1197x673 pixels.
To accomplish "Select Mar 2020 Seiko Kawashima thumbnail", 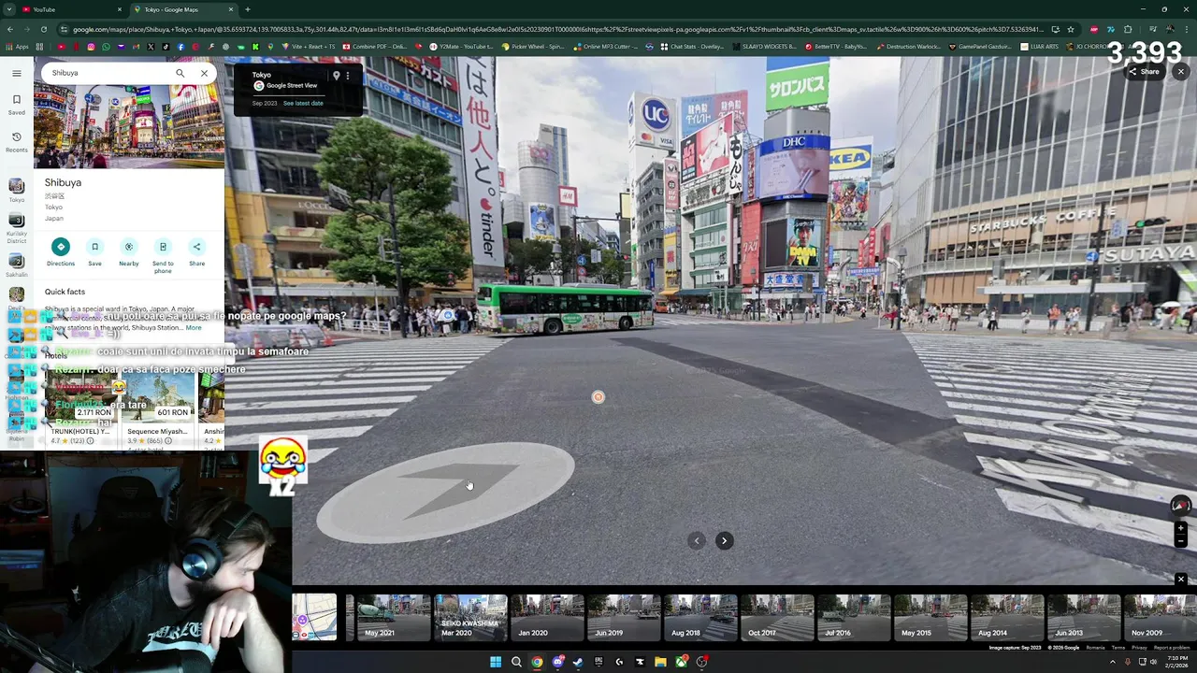I will (x=470, y=617).
